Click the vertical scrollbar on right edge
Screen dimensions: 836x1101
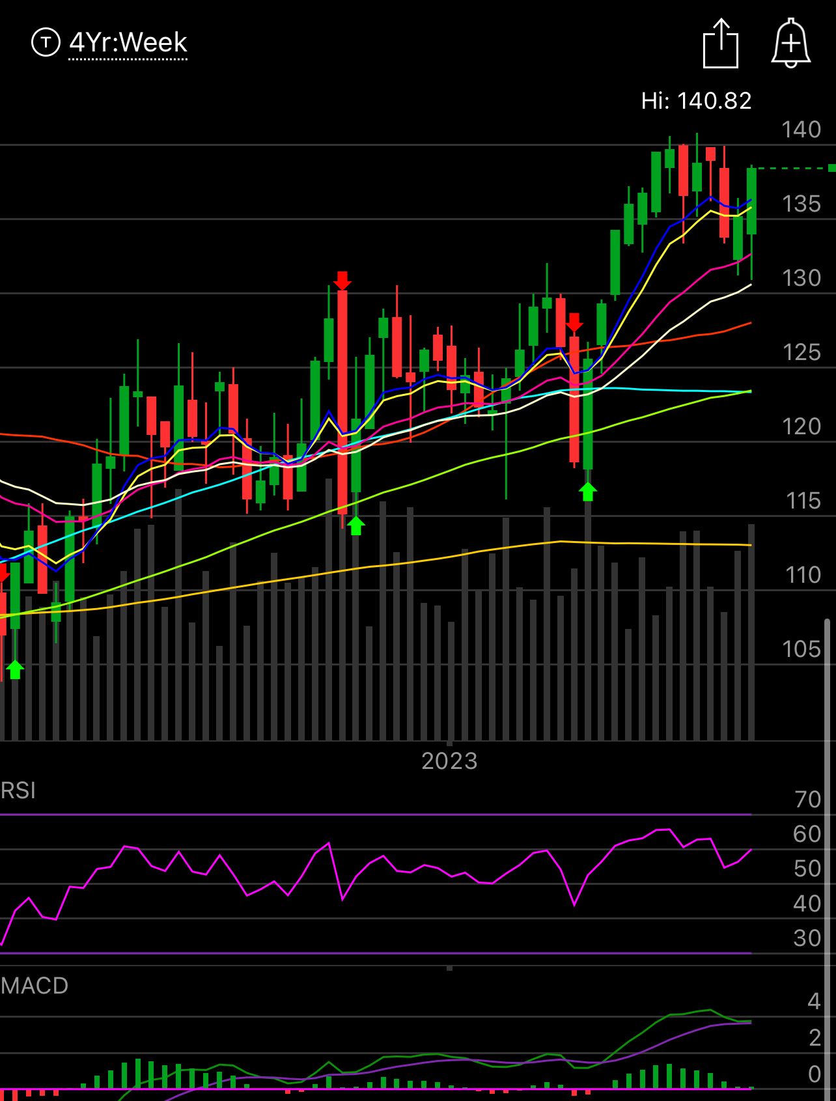point(828,859)
